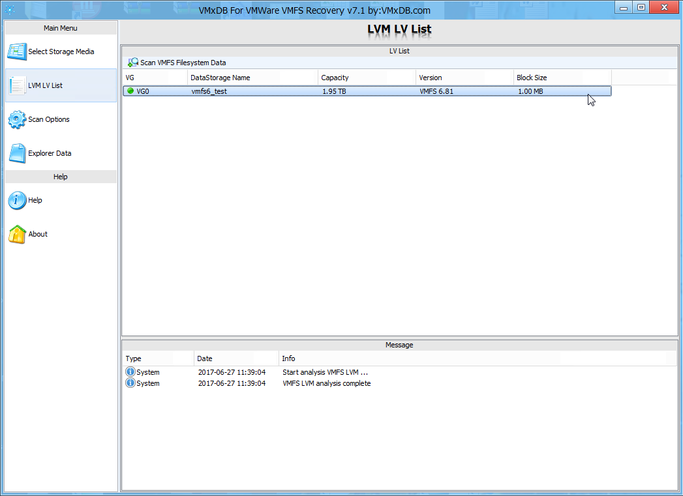Click the Scan VMFS Filesystem Data magnifier icon
683x496 pixels.
click(x=133, y=63)
